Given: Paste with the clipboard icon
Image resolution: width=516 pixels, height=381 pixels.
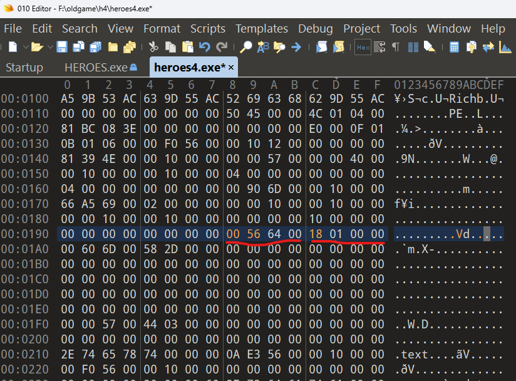Looking at the screenshot, I should 188,47.
